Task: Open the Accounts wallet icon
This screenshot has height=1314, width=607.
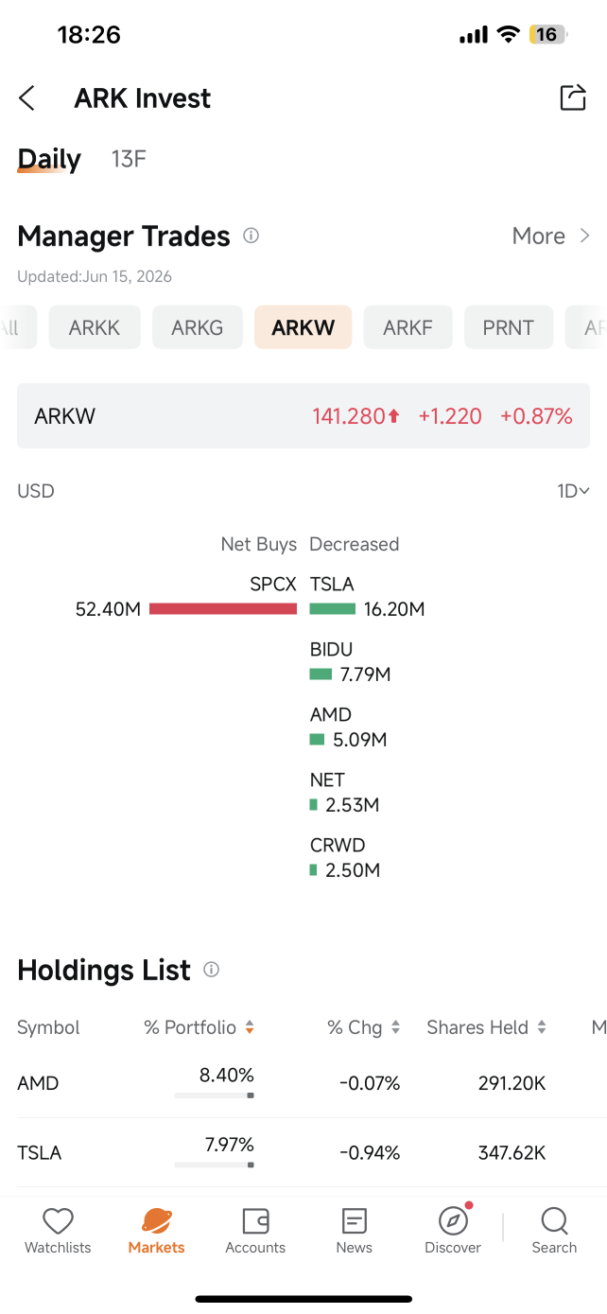Action: click(x=255, y=1221)
